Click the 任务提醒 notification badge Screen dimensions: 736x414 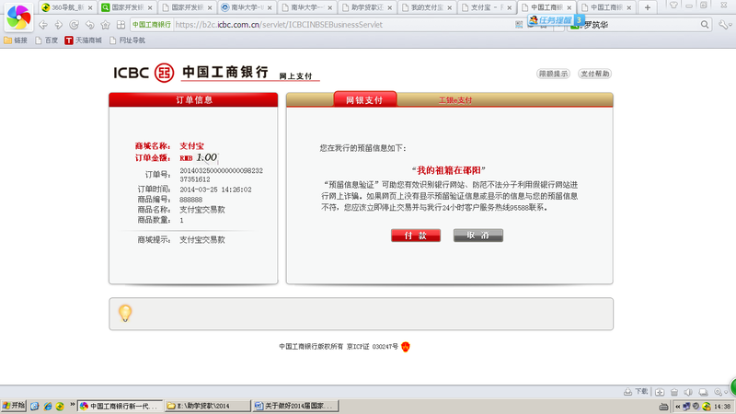pyautogui.click(x=556, y=20)
